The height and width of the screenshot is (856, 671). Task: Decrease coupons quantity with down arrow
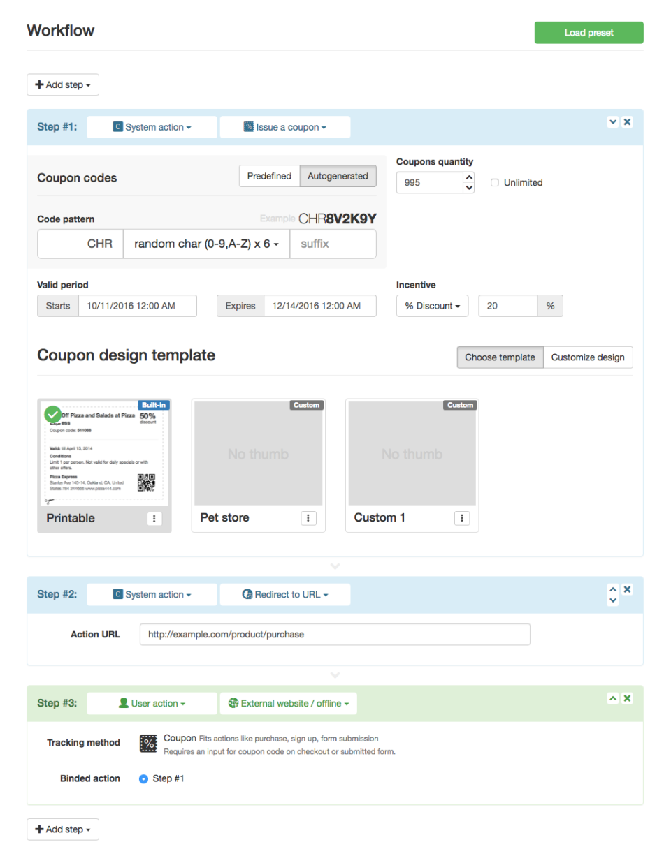coord(469,188)
